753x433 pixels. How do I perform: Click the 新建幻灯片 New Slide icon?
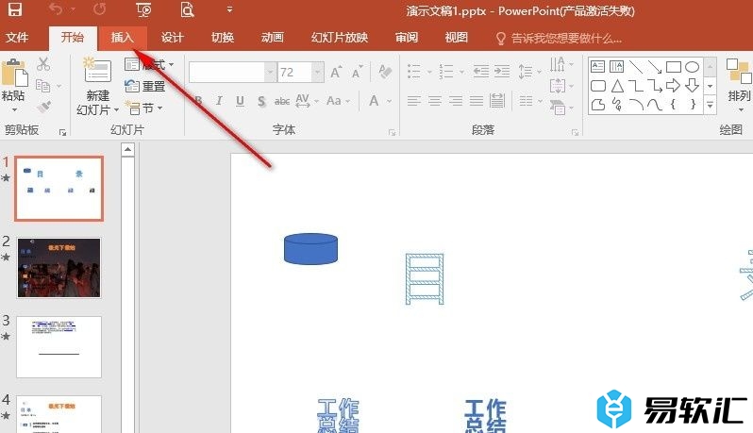(x=97, y=71)
